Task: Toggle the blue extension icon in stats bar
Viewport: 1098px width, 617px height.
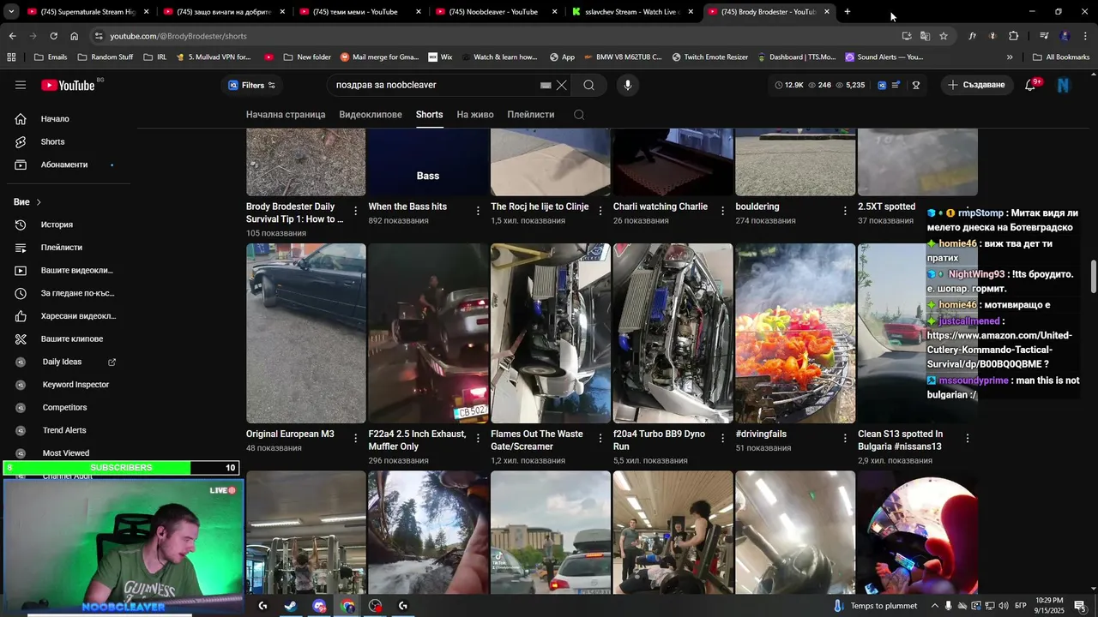Action: [x=881, y=85]
